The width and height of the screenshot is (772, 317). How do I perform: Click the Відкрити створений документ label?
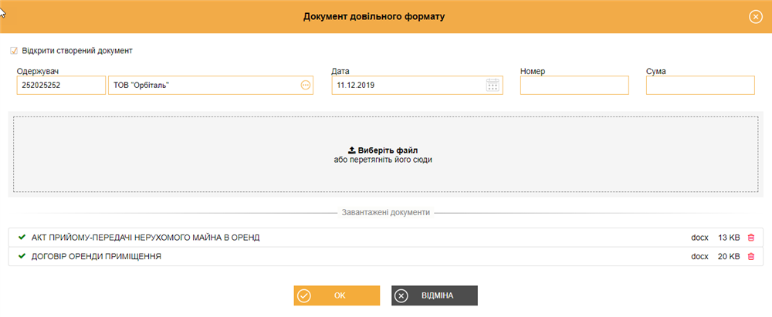click(x=77, y=50)
